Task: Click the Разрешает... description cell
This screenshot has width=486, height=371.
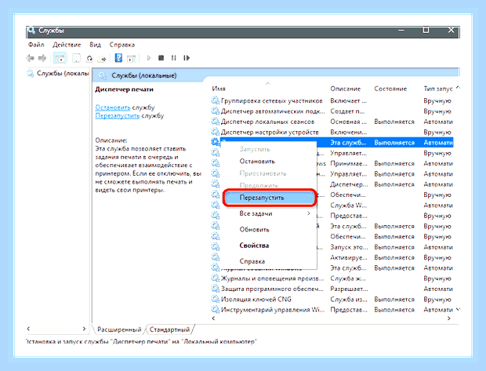Action: (x=349, y=289)
